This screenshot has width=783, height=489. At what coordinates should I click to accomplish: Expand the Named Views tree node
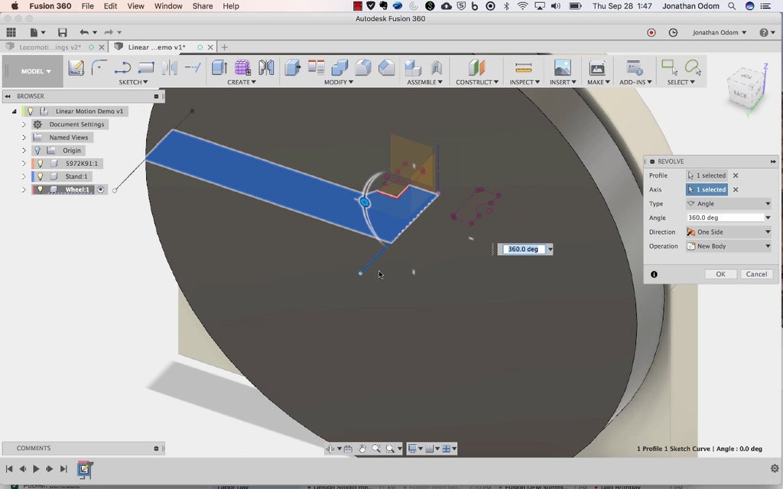coord(24,138)
